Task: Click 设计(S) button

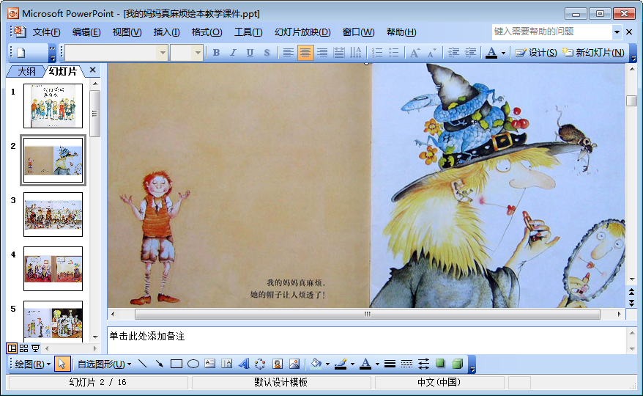Action: tap(535, 53)
